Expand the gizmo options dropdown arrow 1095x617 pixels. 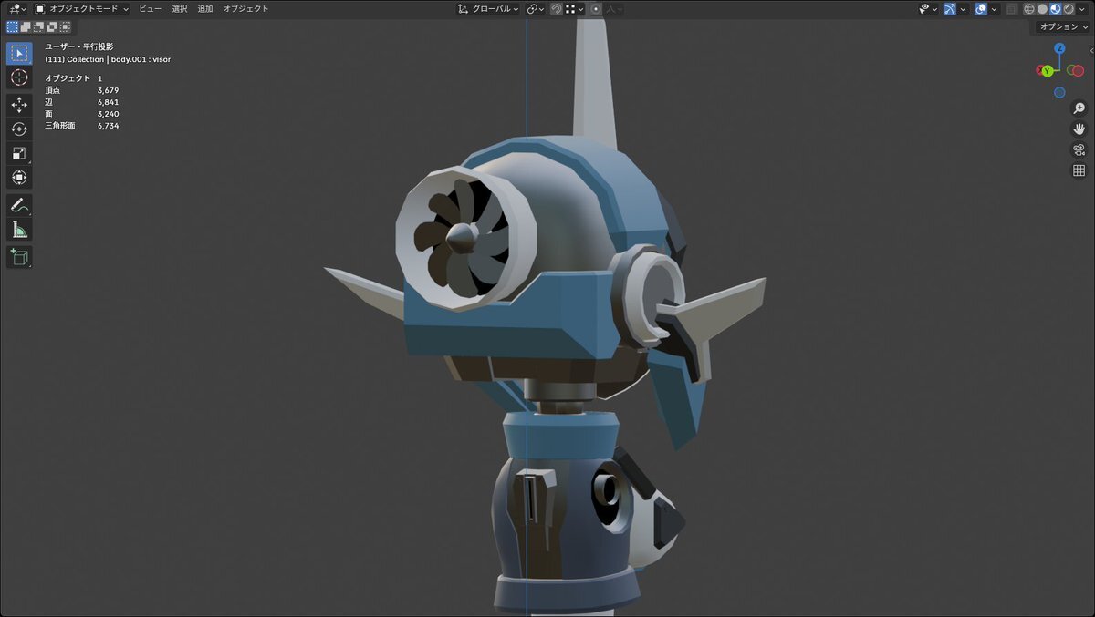962,9
